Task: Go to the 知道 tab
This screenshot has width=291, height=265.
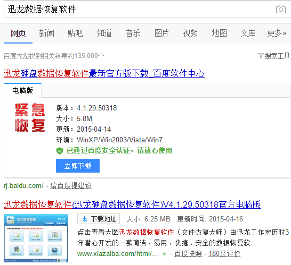Action: [104, 33]
